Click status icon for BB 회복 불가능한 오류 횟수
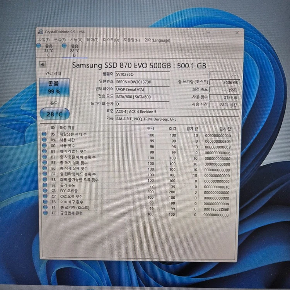 point(45,179)
